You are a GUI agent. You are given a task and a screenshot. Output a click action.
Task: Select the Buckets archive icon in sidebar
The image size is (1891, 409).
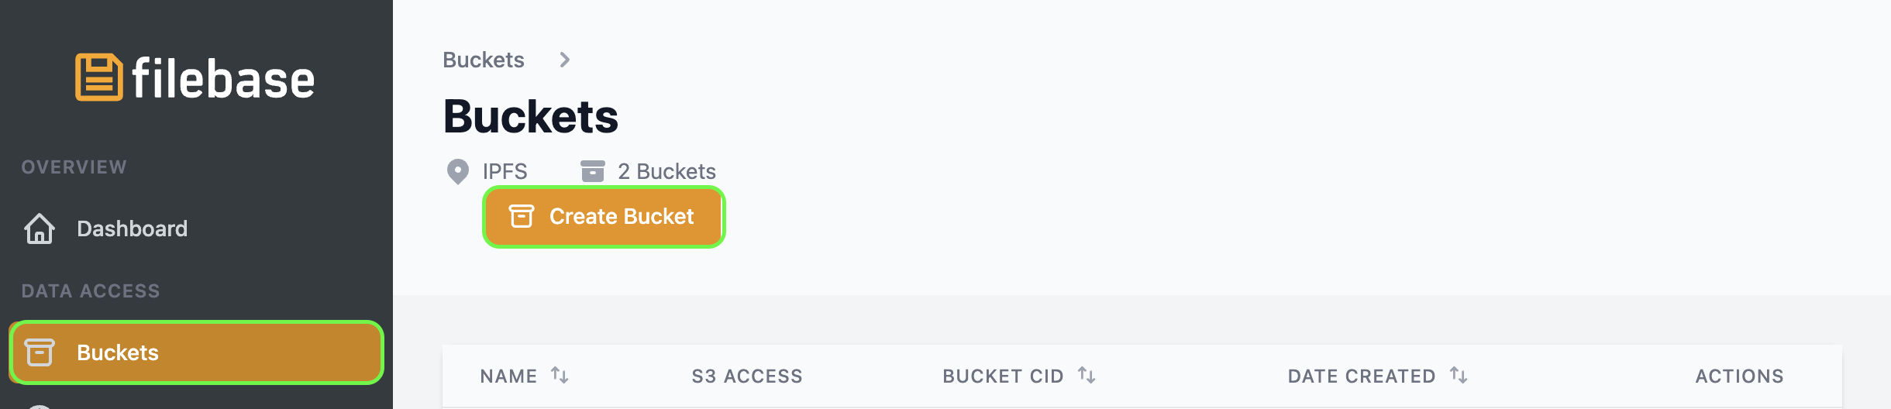pyautogui.click(x=40, y=352)
